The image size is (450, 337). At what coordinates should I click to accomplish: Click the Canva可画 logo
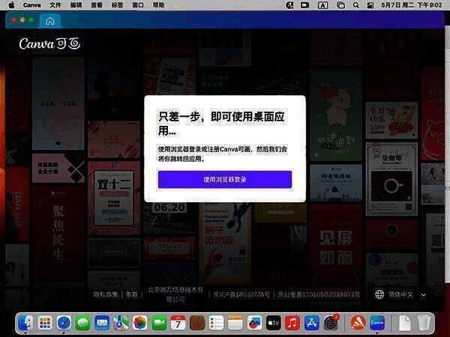pyautogui.click(x=49, y=43)
